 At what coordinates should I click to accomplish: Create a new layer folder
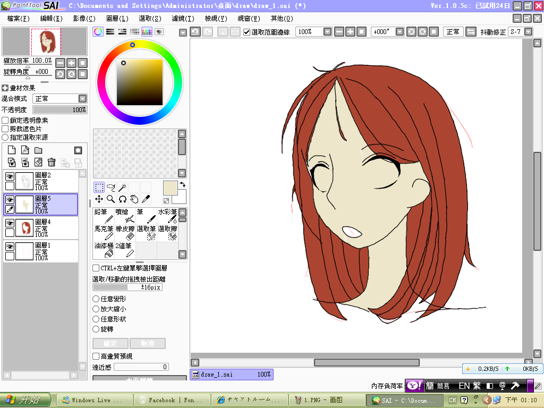38,150
